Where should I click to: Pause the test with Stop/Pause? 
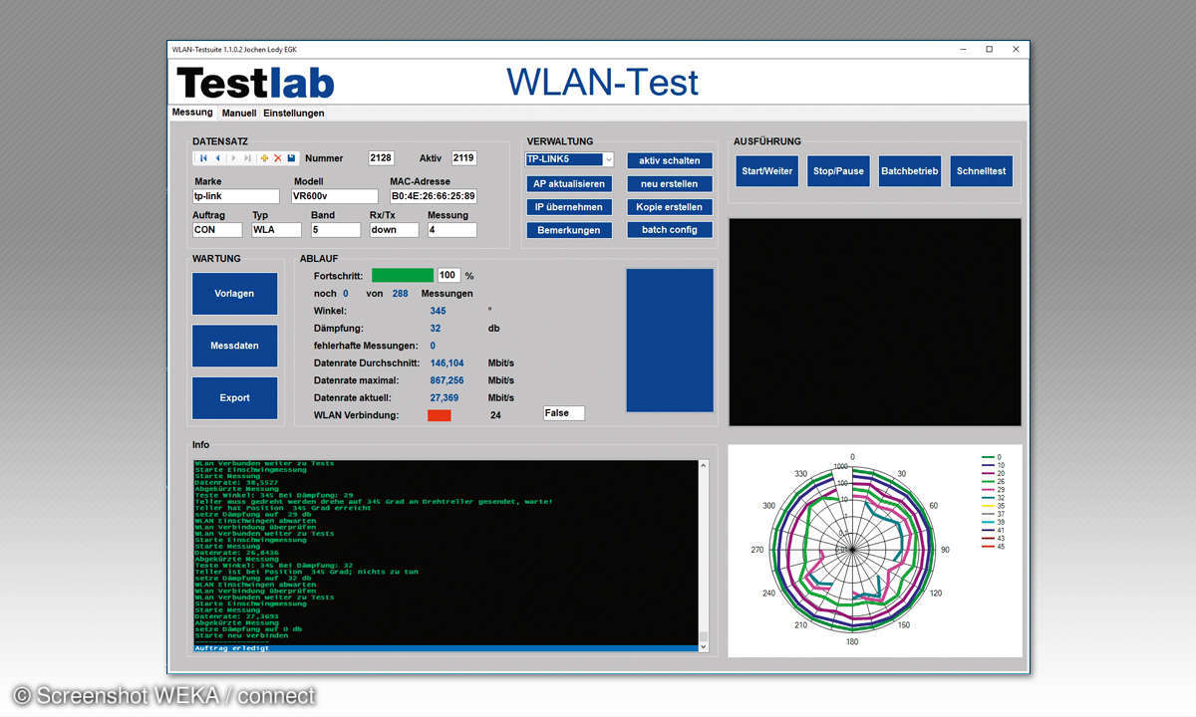pos(838,170)
